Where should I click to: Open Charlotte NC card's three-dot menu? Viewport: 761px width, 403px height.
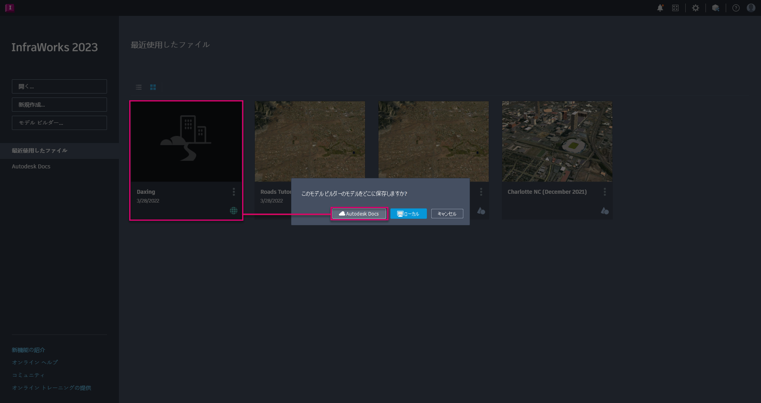click(x=605, y=192)
